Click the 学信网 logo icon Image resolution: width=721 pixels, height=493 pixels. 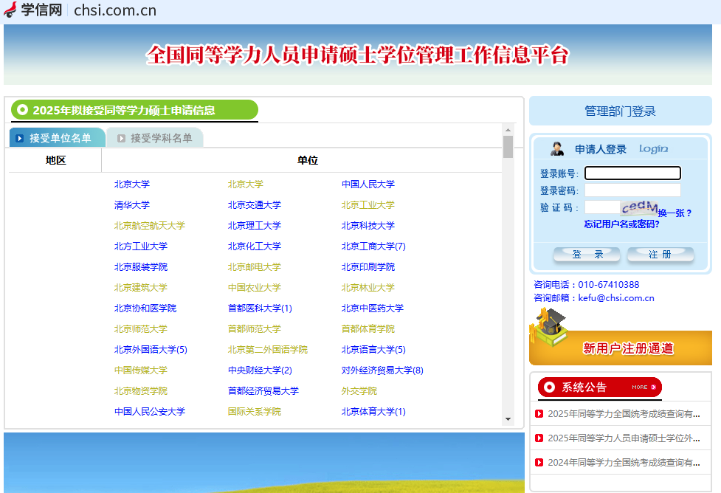(10, 10)
